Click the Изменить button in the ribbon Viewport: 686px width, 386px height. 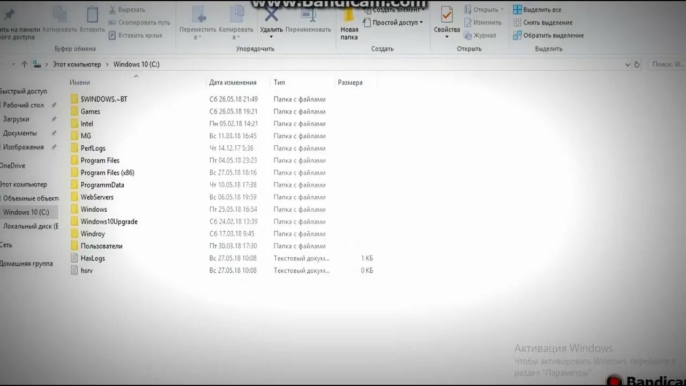click(482, 23)
